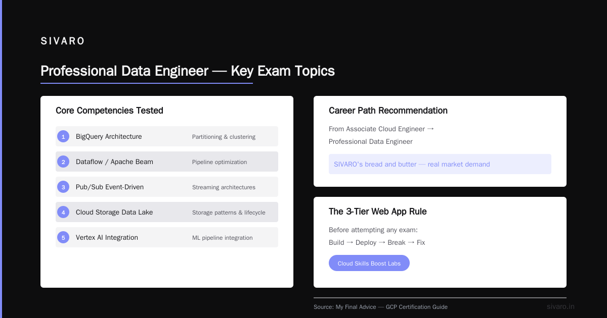The image size is (607, 318).
Task: Click the number 2 circle badge
Action: (x=63, y=162)
